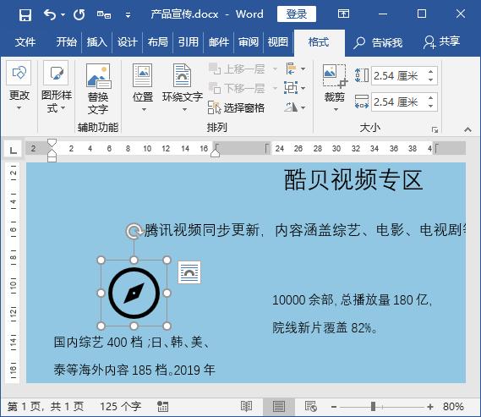Click the tab selector L button

(x=13, y=150)
